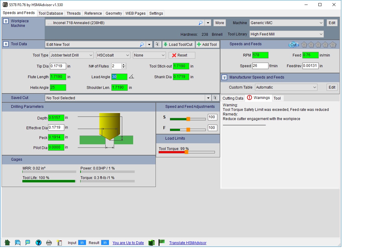Viewport: 390px width, 249px height.
Task: Click the green home icon in status bar
Action: 7,243
